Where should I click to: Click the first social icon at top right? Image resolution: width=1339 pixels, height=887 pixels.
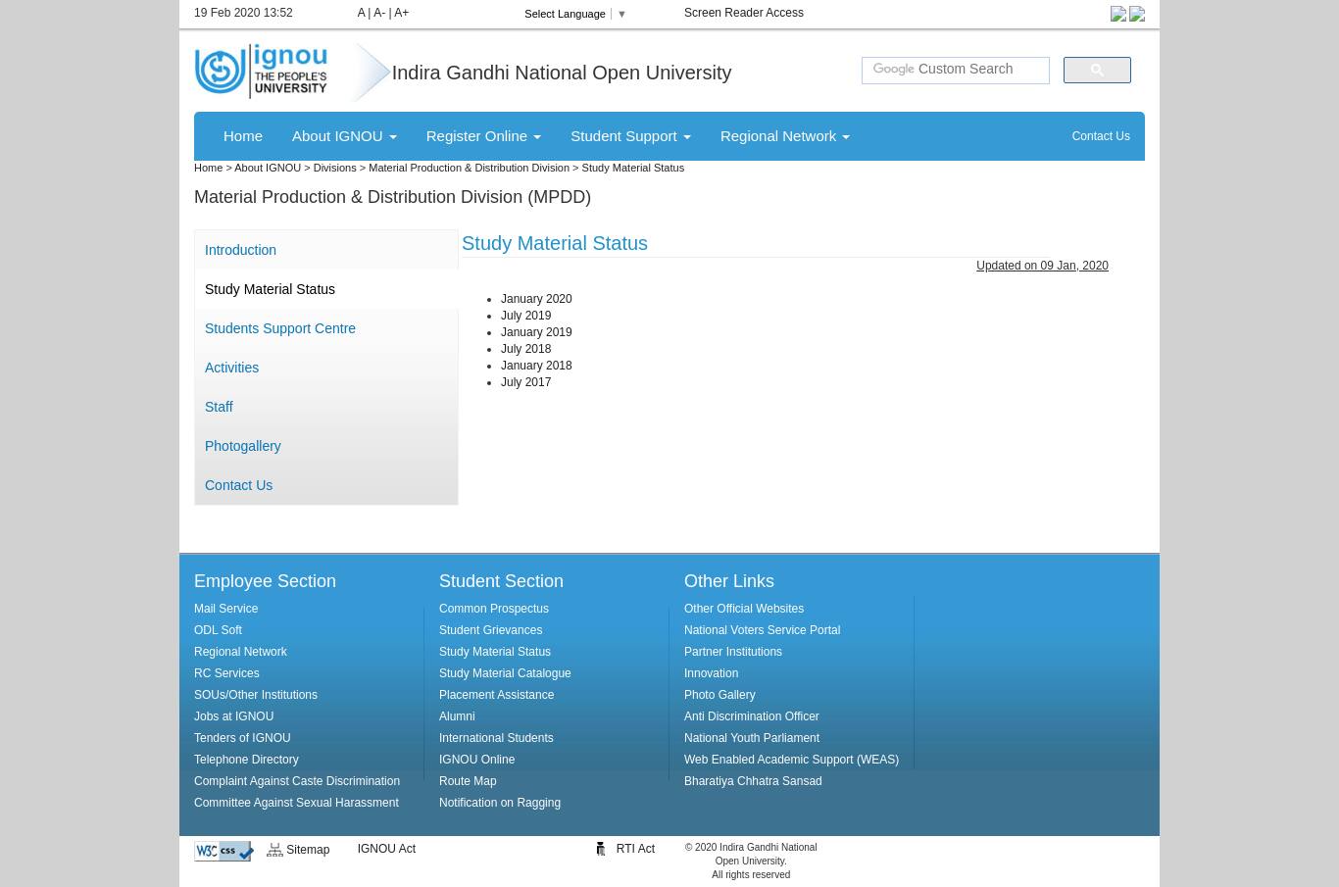[x=1118, y=14]
